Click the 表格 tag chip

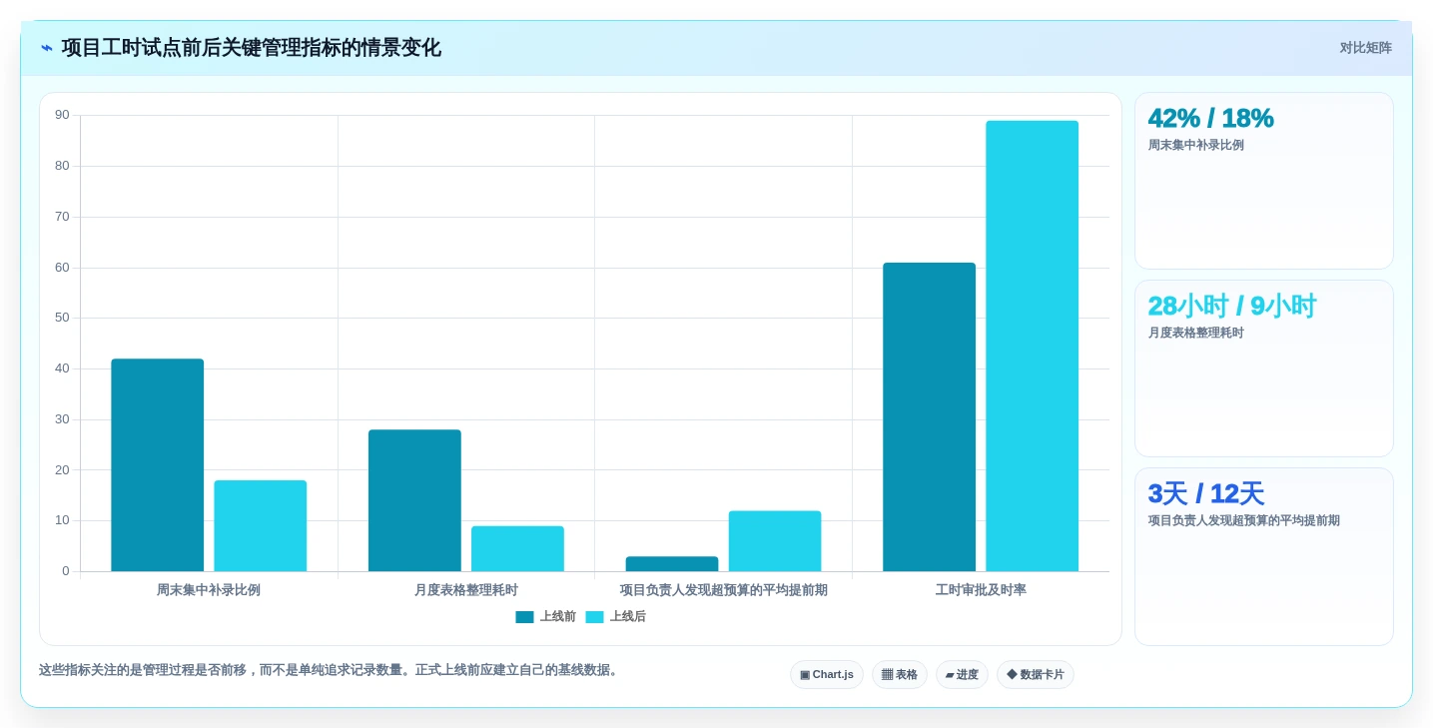[900, 675]
